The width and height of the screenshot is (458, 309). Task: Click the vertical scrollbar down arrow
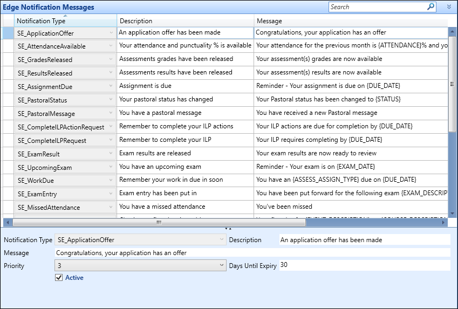tap(452, 214)
